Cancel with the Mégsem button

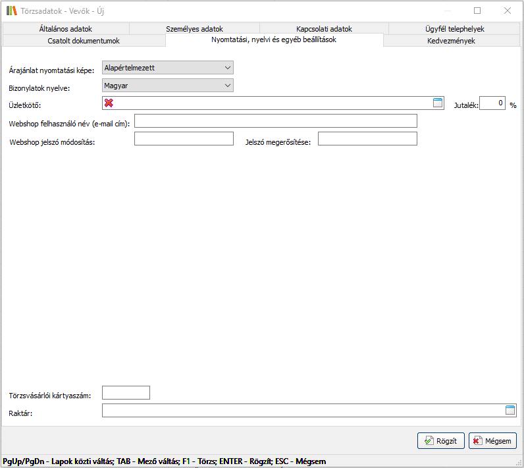(492, 441)
